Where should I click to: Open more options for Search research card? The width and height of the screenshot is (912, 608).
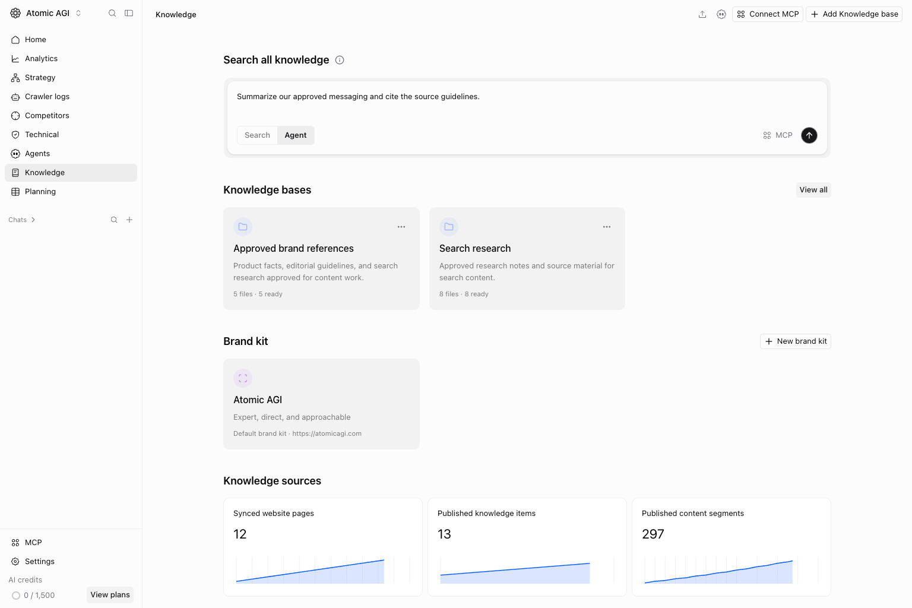coord(607,227)
